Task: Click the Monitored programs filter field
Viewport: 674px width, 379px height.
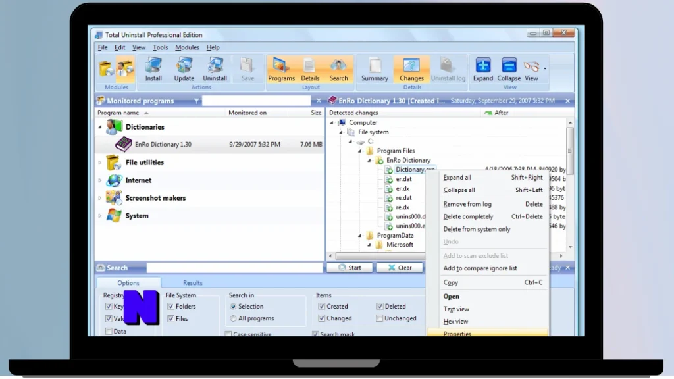Action: pyautogui.click(x=256, y=101)
